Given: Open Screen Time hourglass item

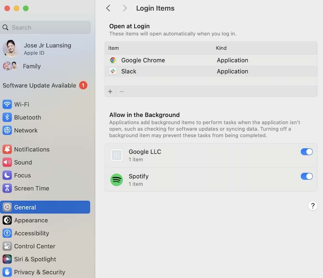Looking at the screenshot, I should (7, 188).
